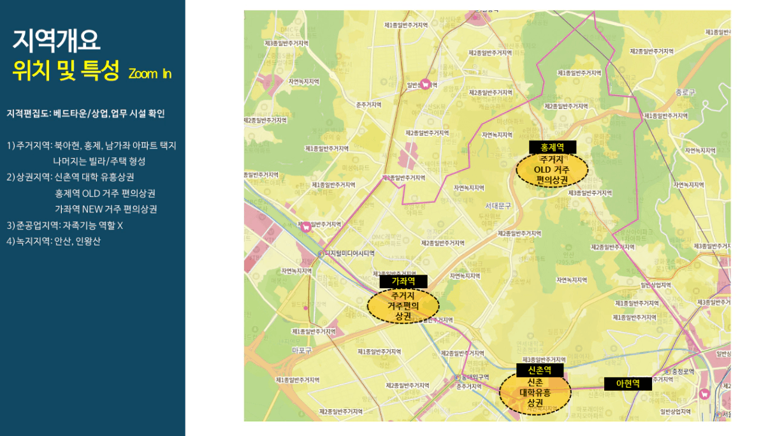Click the line 2) 상권지역: 신촌역 대학 유흥상권

pyautogui.click(x=70, y=177)
